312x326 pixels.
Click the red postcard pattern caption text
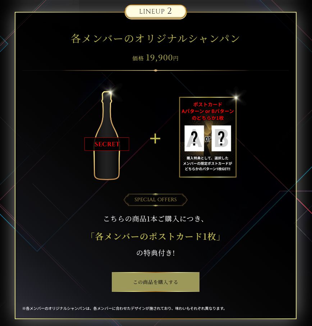[208, 111]
